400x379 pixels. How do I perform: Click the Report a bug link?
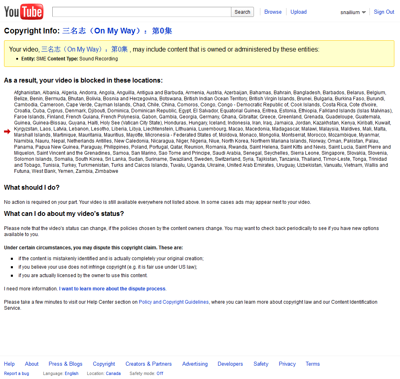16,373
